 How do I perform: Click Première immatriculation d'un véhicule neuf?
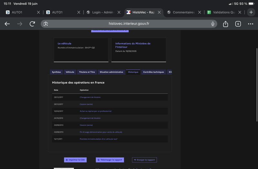coord(99,139)
